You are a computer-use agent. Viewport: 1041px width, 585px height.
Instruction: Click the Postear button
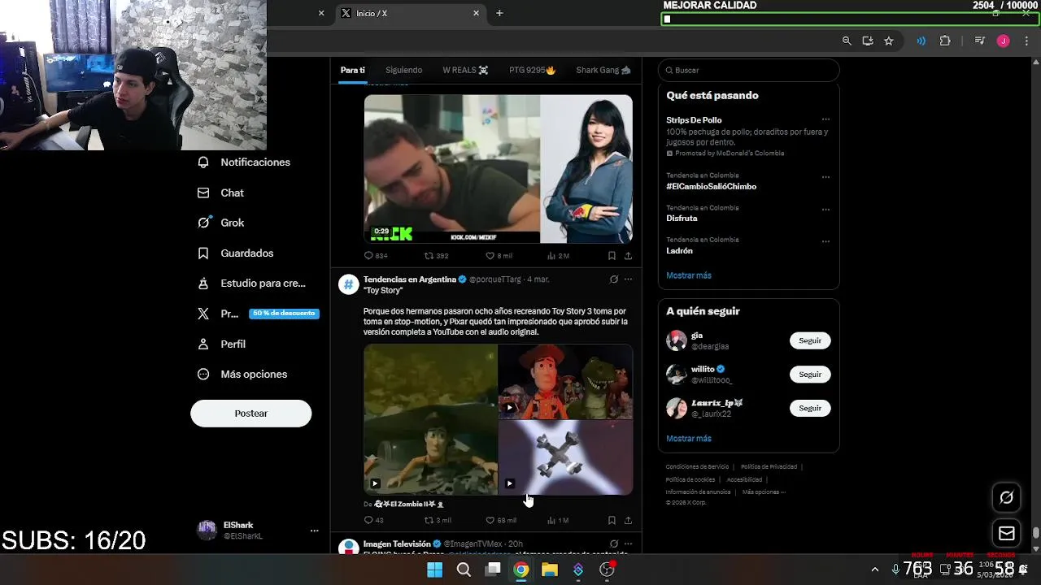[250, 414]
